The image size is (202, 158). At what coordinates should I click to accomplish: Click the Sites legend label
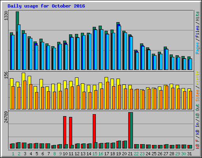198,96
